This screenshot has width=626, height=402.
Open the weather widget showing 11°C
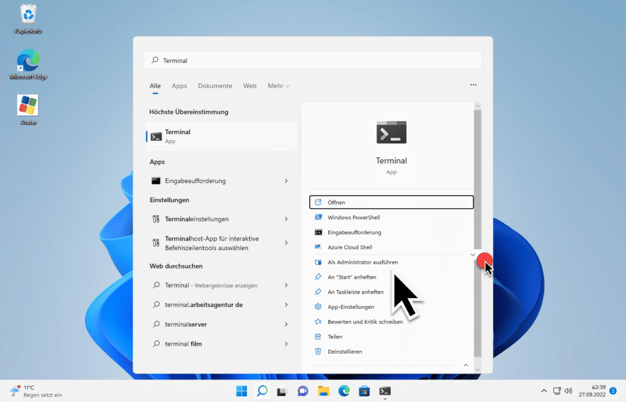[x=36, y=391]
